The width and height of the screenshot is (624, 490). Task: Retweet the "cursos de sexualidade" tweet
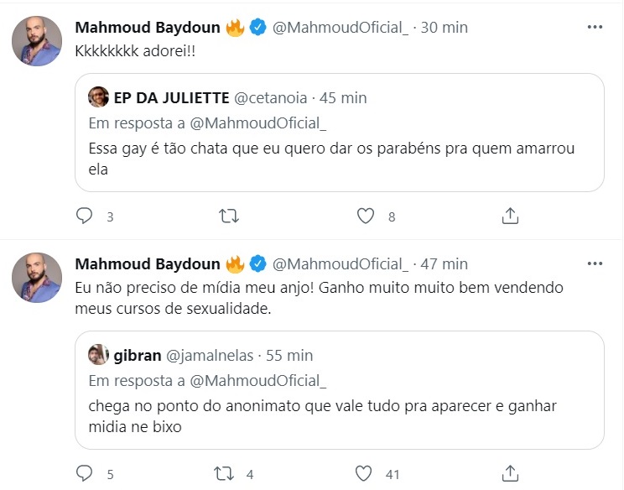[x=224, y=474]
